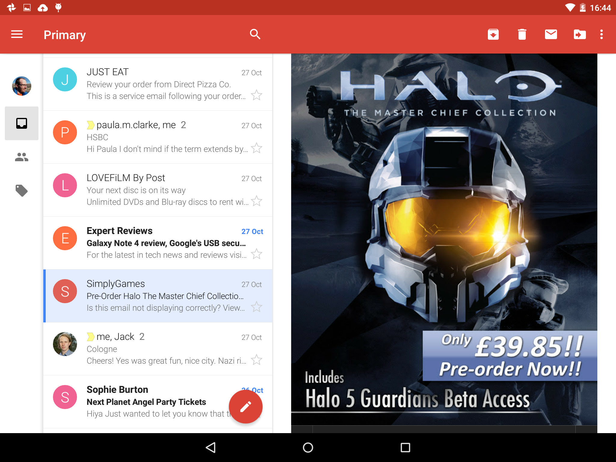Select the Primary inbox tab icon
The height and width of the screenshot is (462, 616).
[x=22, y=123]
